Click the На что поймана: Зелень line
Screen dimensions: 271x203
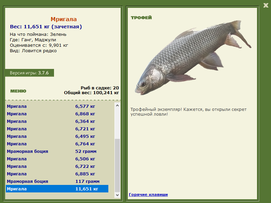(x=38, y=34)
